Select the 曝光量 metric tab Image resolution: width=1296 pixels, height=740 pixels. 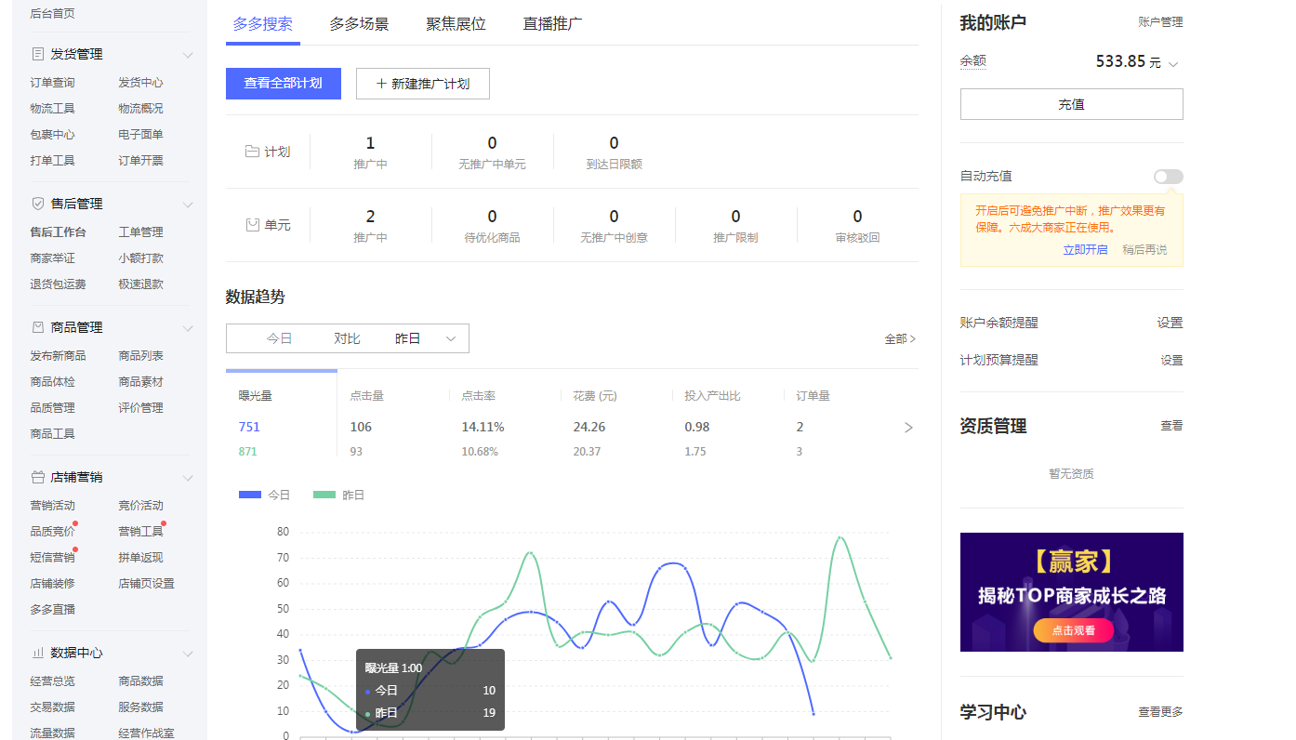tap(282, 413)
